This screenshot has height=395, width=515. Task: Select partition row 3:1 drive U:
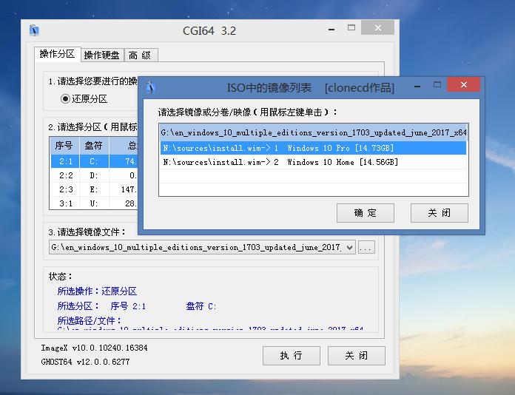(94, 203)
